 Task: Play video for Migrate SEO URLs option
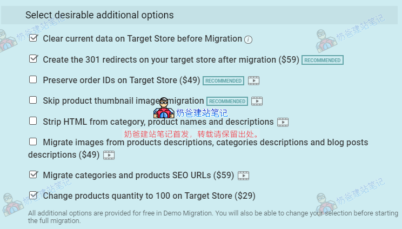(243, 176)
